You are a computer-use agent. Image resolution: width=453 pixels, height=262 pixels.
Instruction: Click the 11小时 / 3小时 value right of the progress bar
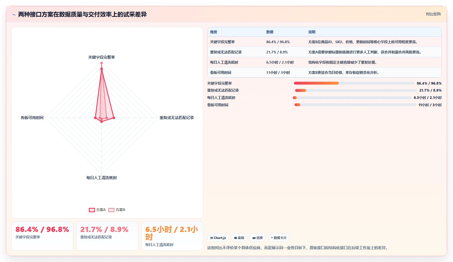[x=430, y=105]
